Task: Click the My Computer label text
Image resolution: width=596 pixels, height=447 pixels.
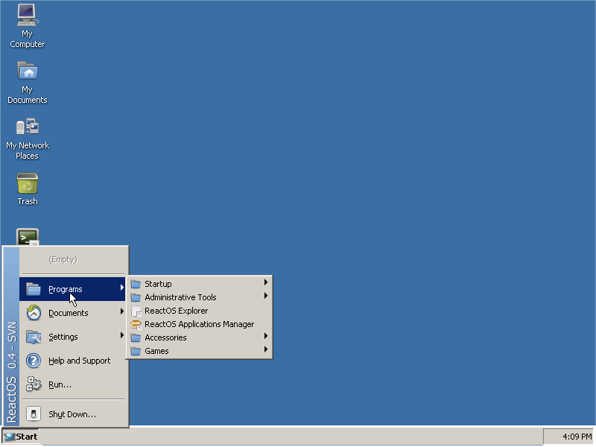Action: point(28,39)
